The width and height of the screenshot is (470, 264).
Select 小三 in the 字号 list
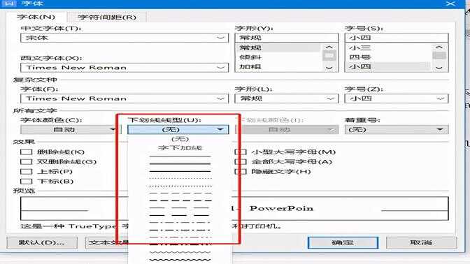point(388,47)
